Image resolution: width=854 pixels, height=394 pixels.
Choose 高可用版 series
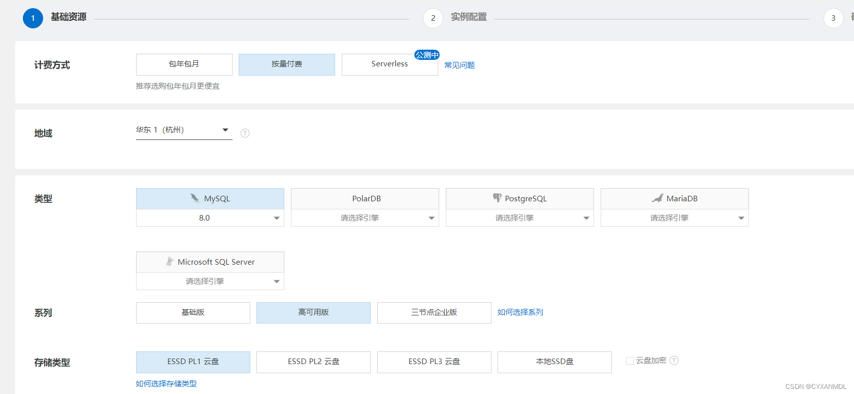(x=313, y=312)
